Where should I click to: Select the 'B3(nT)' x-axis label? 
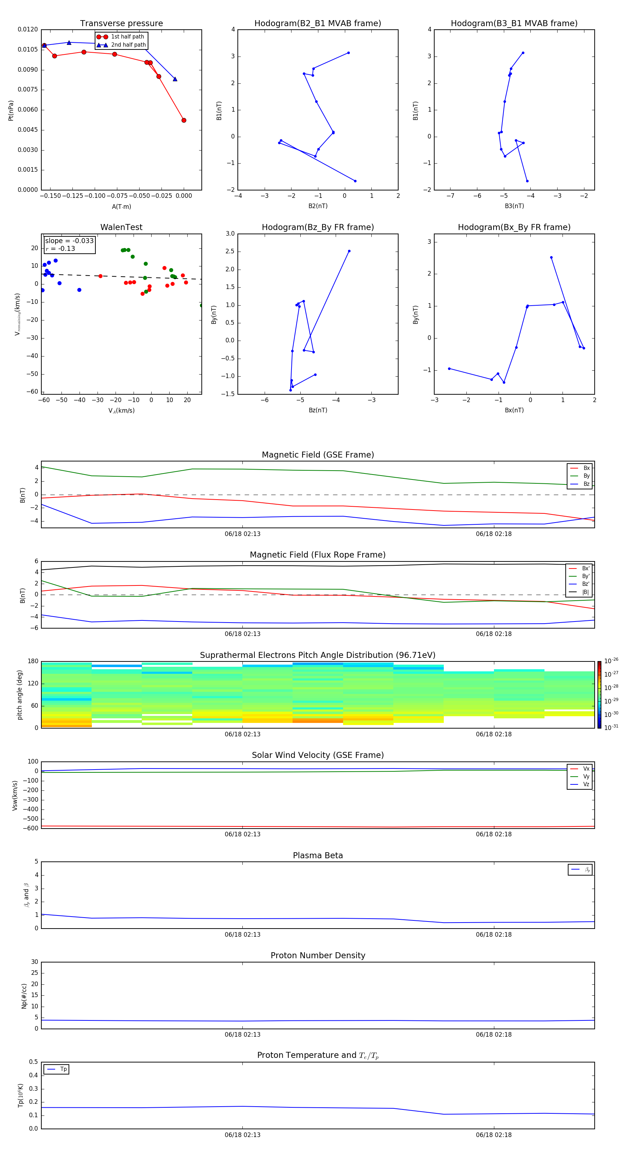tap(514, 206)
